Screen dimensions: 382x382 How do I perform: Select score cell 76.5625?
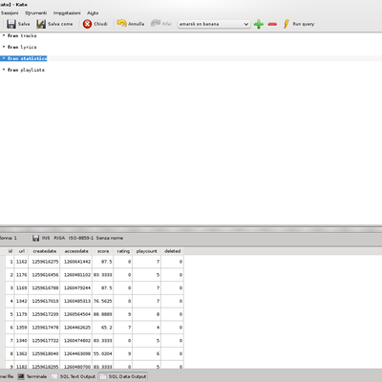[x=103, y=301]
